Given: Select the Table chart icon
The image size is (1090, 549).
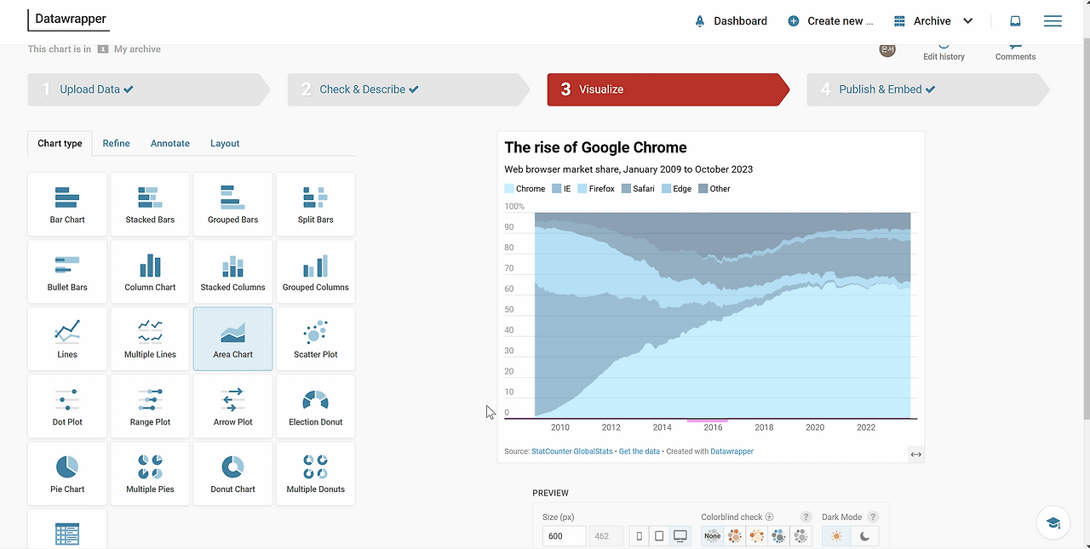Looking at the screenshot, I should (67, 534).
